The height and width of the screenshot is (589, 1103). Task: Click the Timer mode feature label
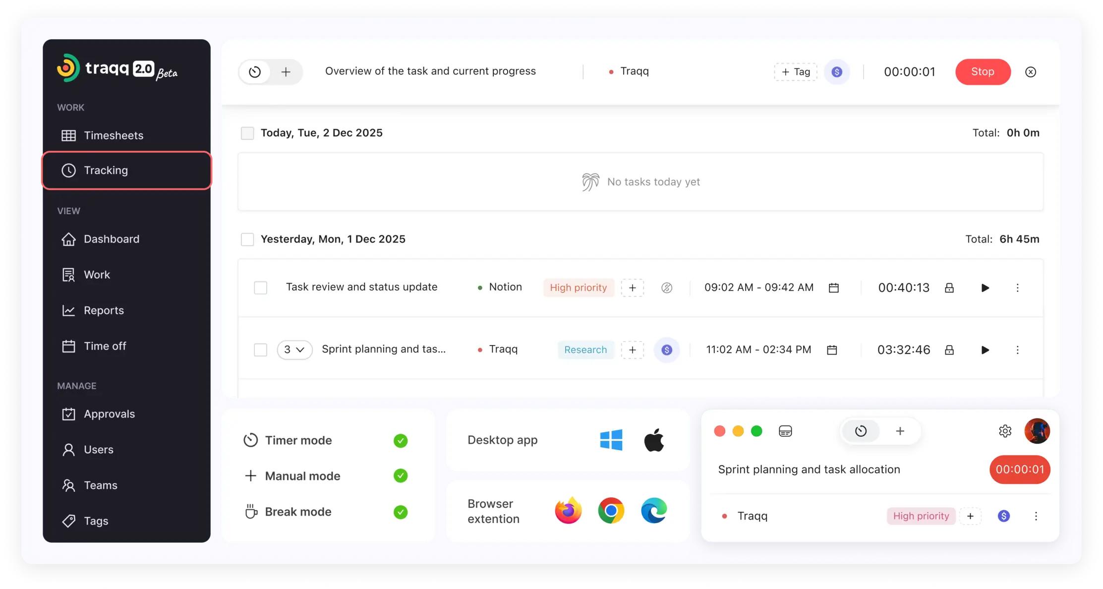point(298,440)
